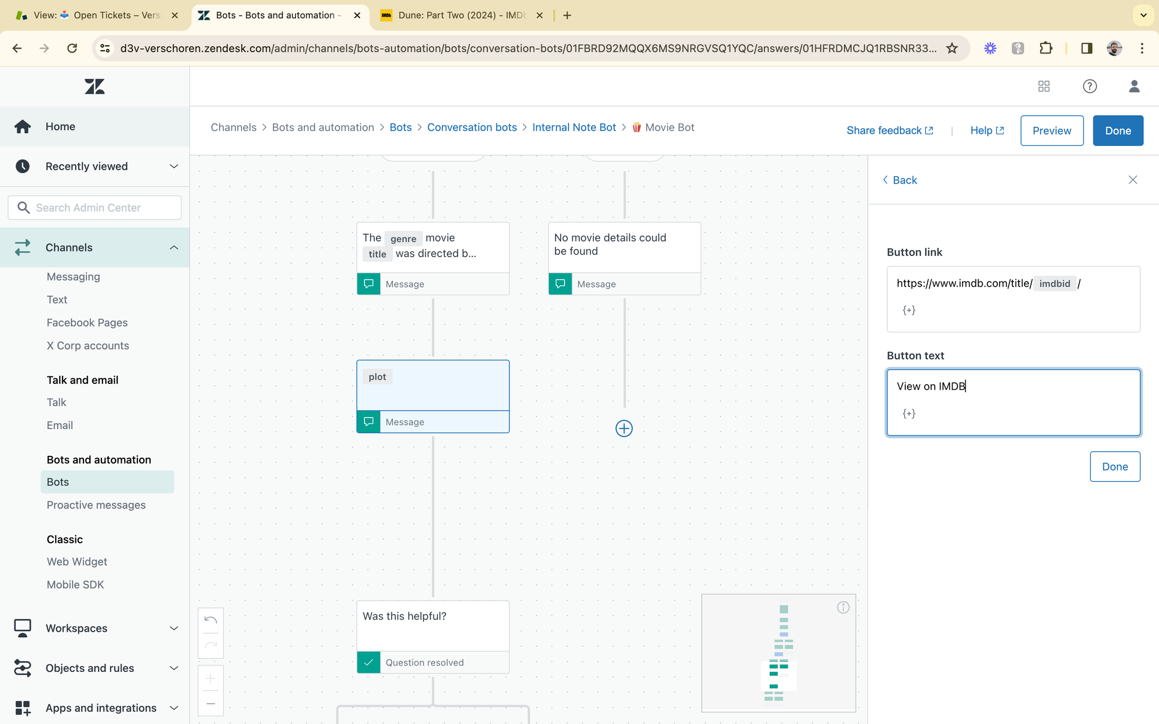Screen dimensions: 1159x724
Task: Insert variable in Button link field
Action: click(x=909, y=310)
